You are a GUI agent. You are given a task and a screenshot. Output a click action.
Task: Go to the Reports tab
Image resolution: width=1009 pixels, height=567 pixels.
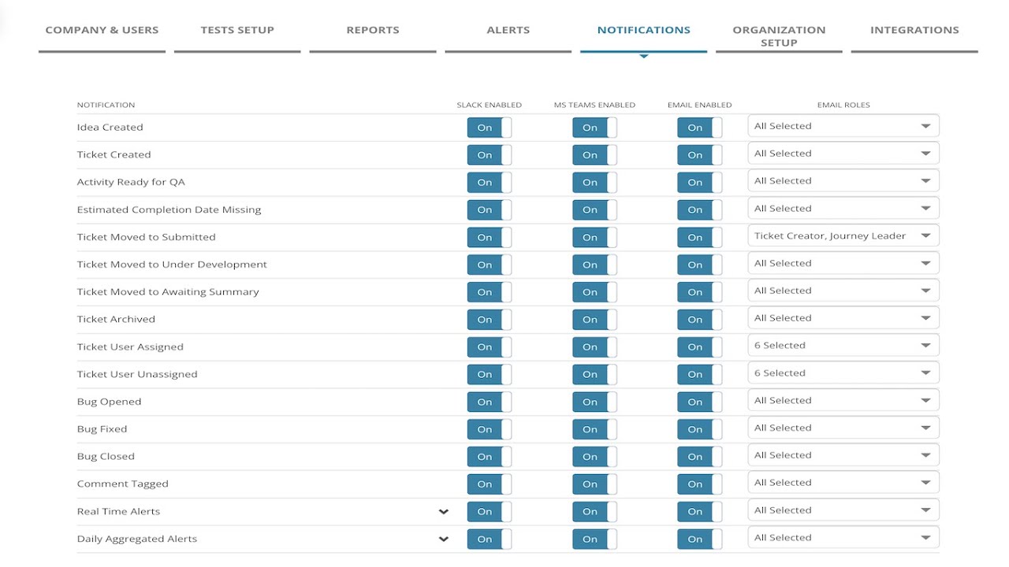click(373, 30)
